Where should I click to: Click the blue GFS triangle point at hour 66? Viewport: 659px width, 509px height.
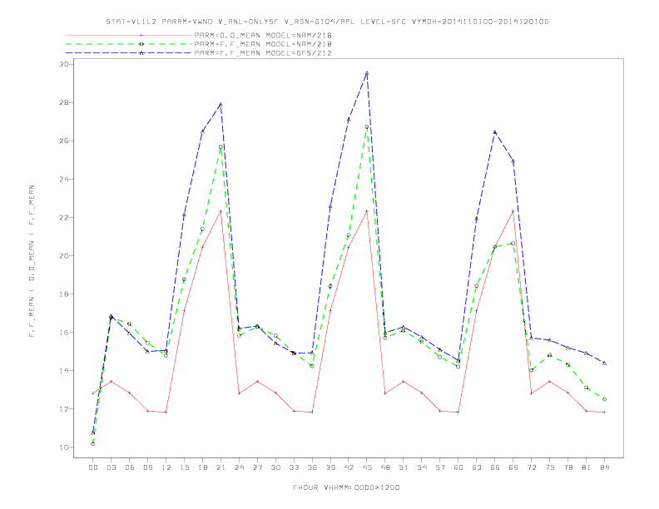495,132
